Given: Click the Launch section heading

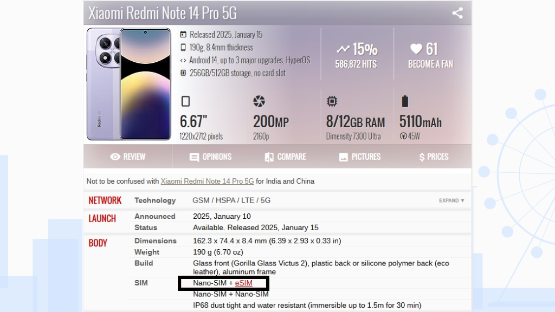Looking at the screenshot, I should [x=102, y=219].
